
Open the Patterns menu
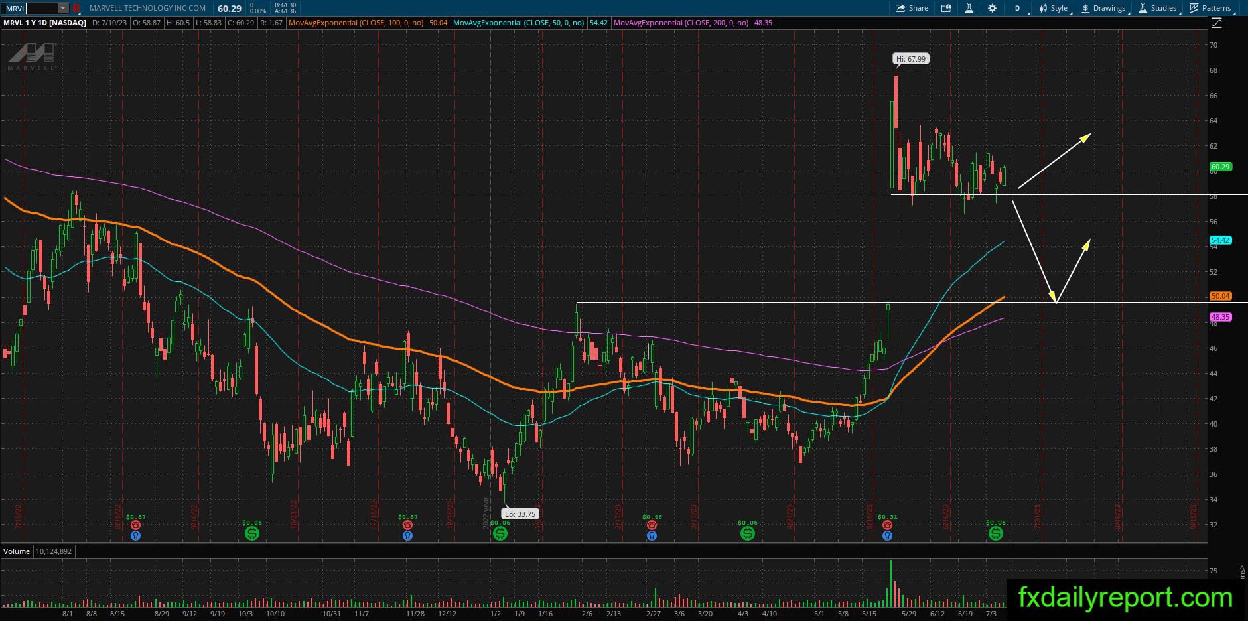click(x=1212, y=8)
